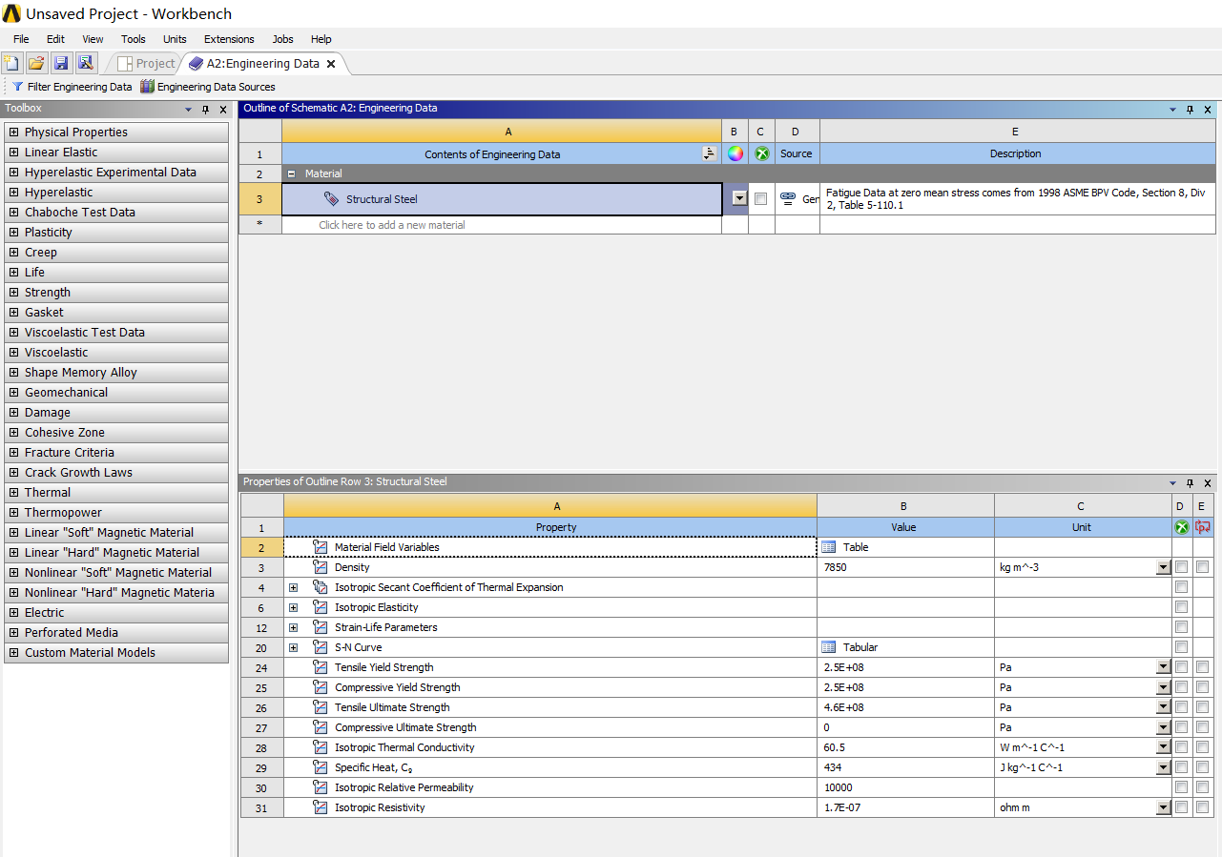Viewport: 1222px width, 857px height.
Task: Open a new Workbench project via New icon
Action: pyautogui.click(x=10, y=62)
